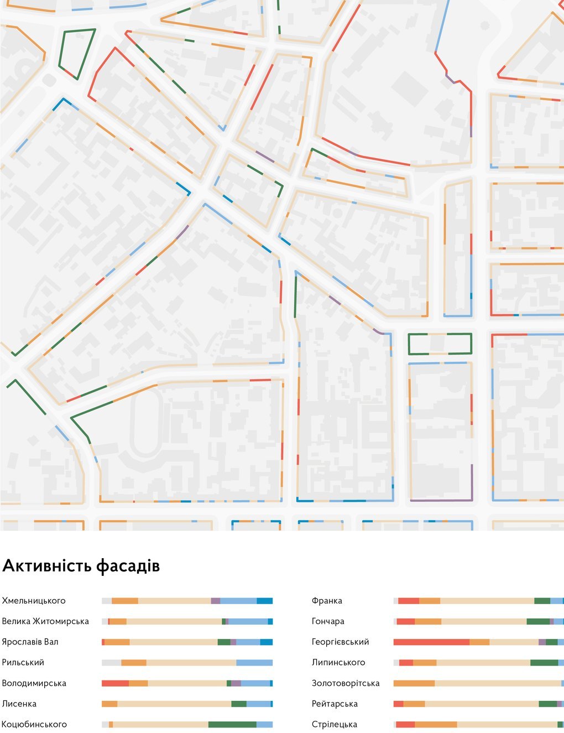Click the red segment of Володимирська bar

[115, 683]
